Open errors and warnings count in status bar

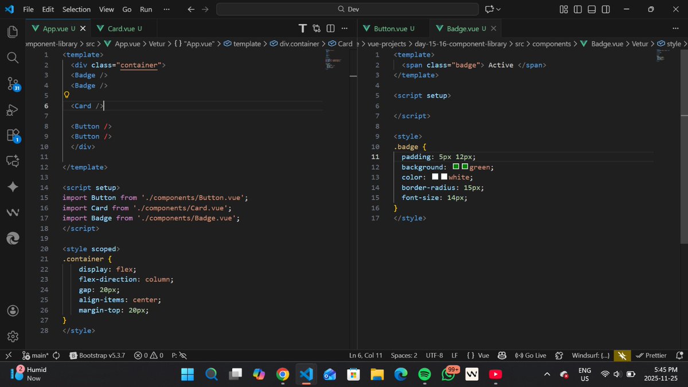[x=148, y=355]
